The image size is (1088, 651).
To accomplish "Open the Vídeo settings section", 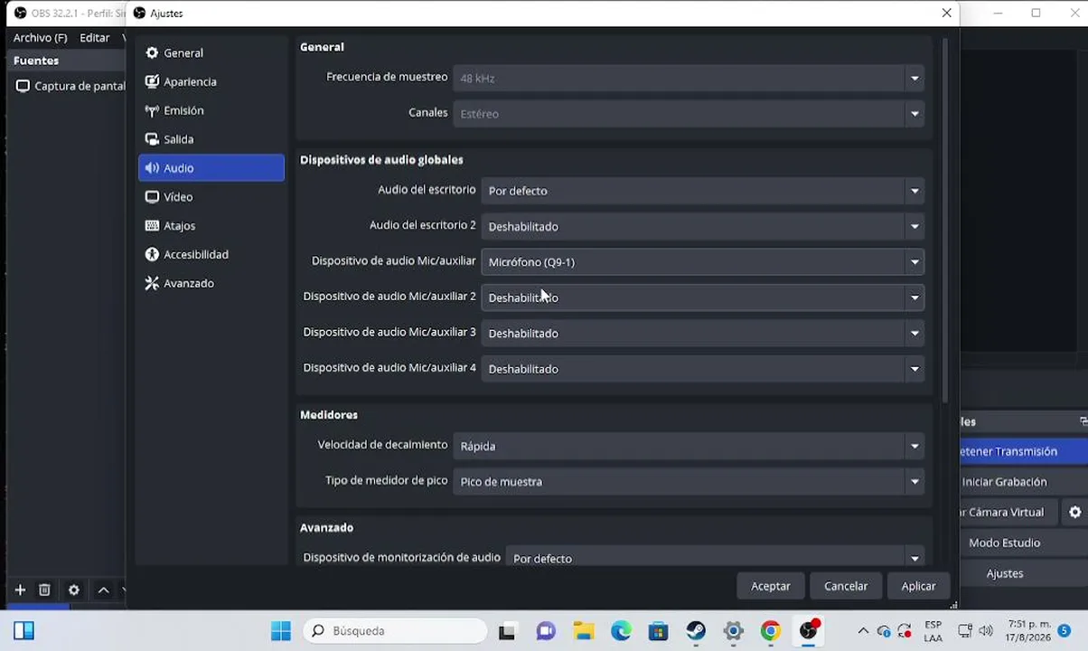I will pyautogui.click(x=211, y=197).
